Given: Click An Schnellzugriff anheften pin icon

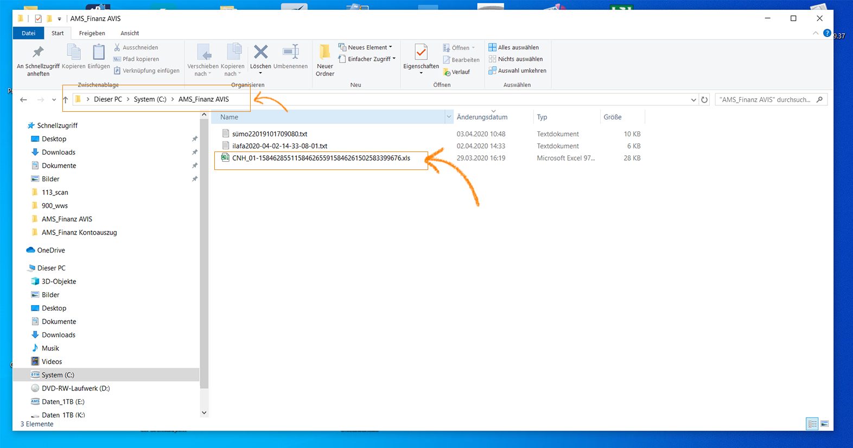Looking at the screenshot, I should 38,53.
